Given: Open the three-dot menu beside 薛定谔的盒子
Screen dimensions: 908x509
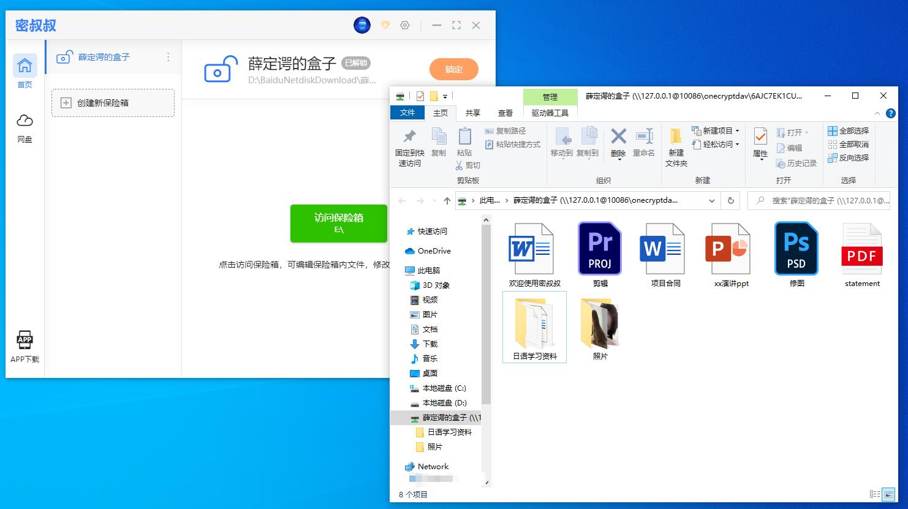Looking at the screenshot, I should pos(168,57).
